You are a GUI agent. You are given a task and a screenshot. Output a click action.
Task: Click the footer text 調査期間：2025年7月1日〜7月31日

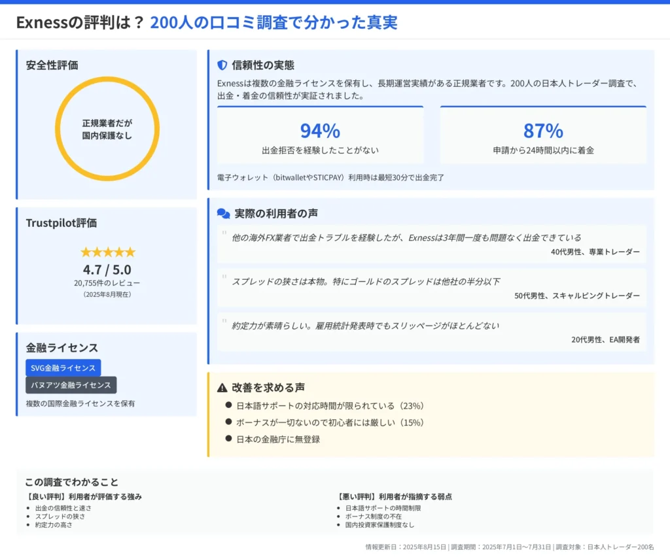pyautogui.click(x=501, y=547)
